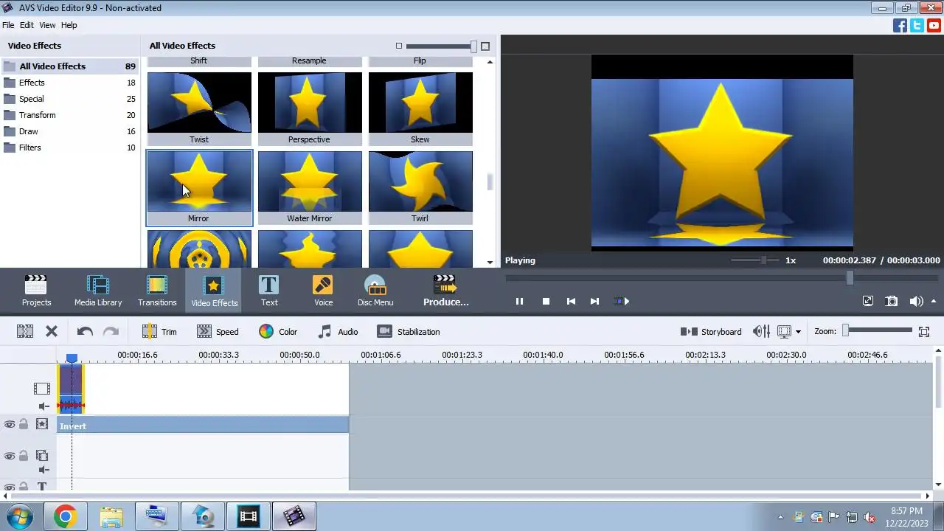Open the Edit menu

(x=27, y=25)
